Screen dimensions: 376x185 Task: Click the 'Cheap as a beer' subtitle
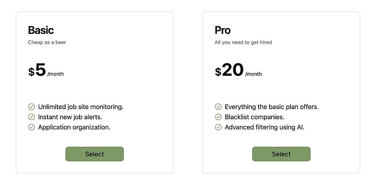47,42
